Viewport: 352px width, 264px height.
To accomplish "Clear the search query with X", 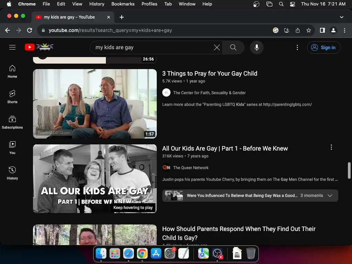I will [217, 47].
